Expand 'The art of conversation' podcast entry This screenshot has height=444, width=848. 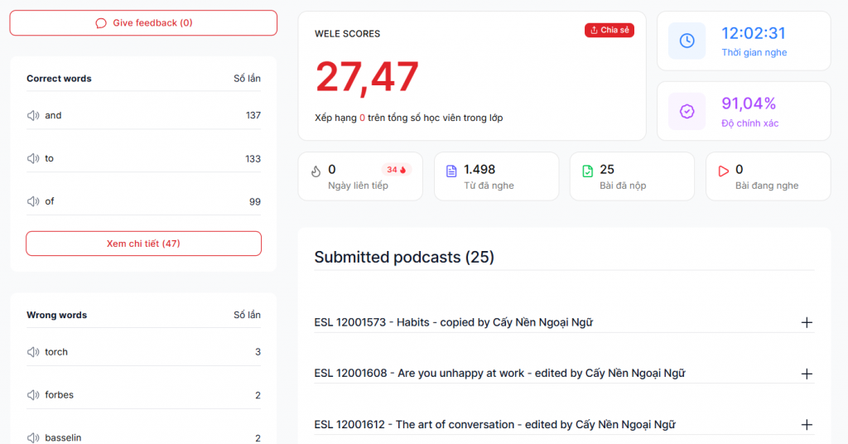807,425
